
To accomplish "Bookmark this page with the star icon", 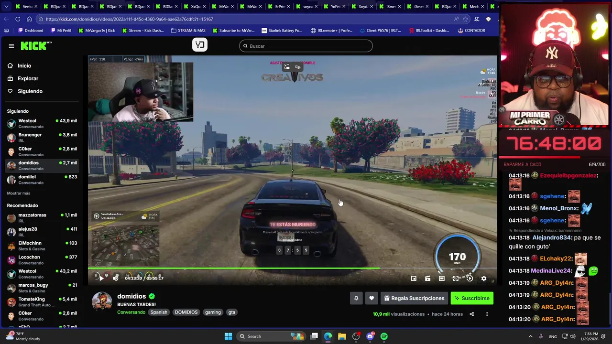I will [x=466, y=19].
